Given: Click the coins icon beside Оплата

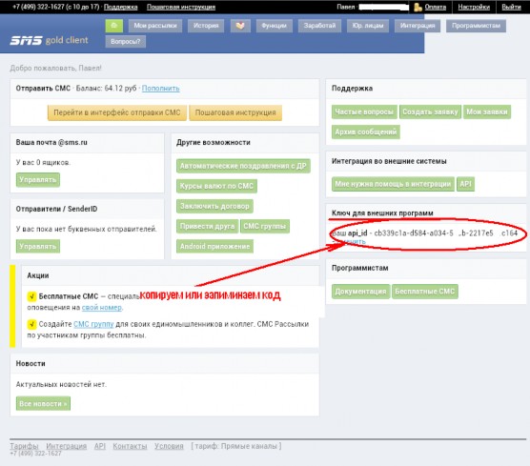Looking at the screenshot, I should point(418,7).
